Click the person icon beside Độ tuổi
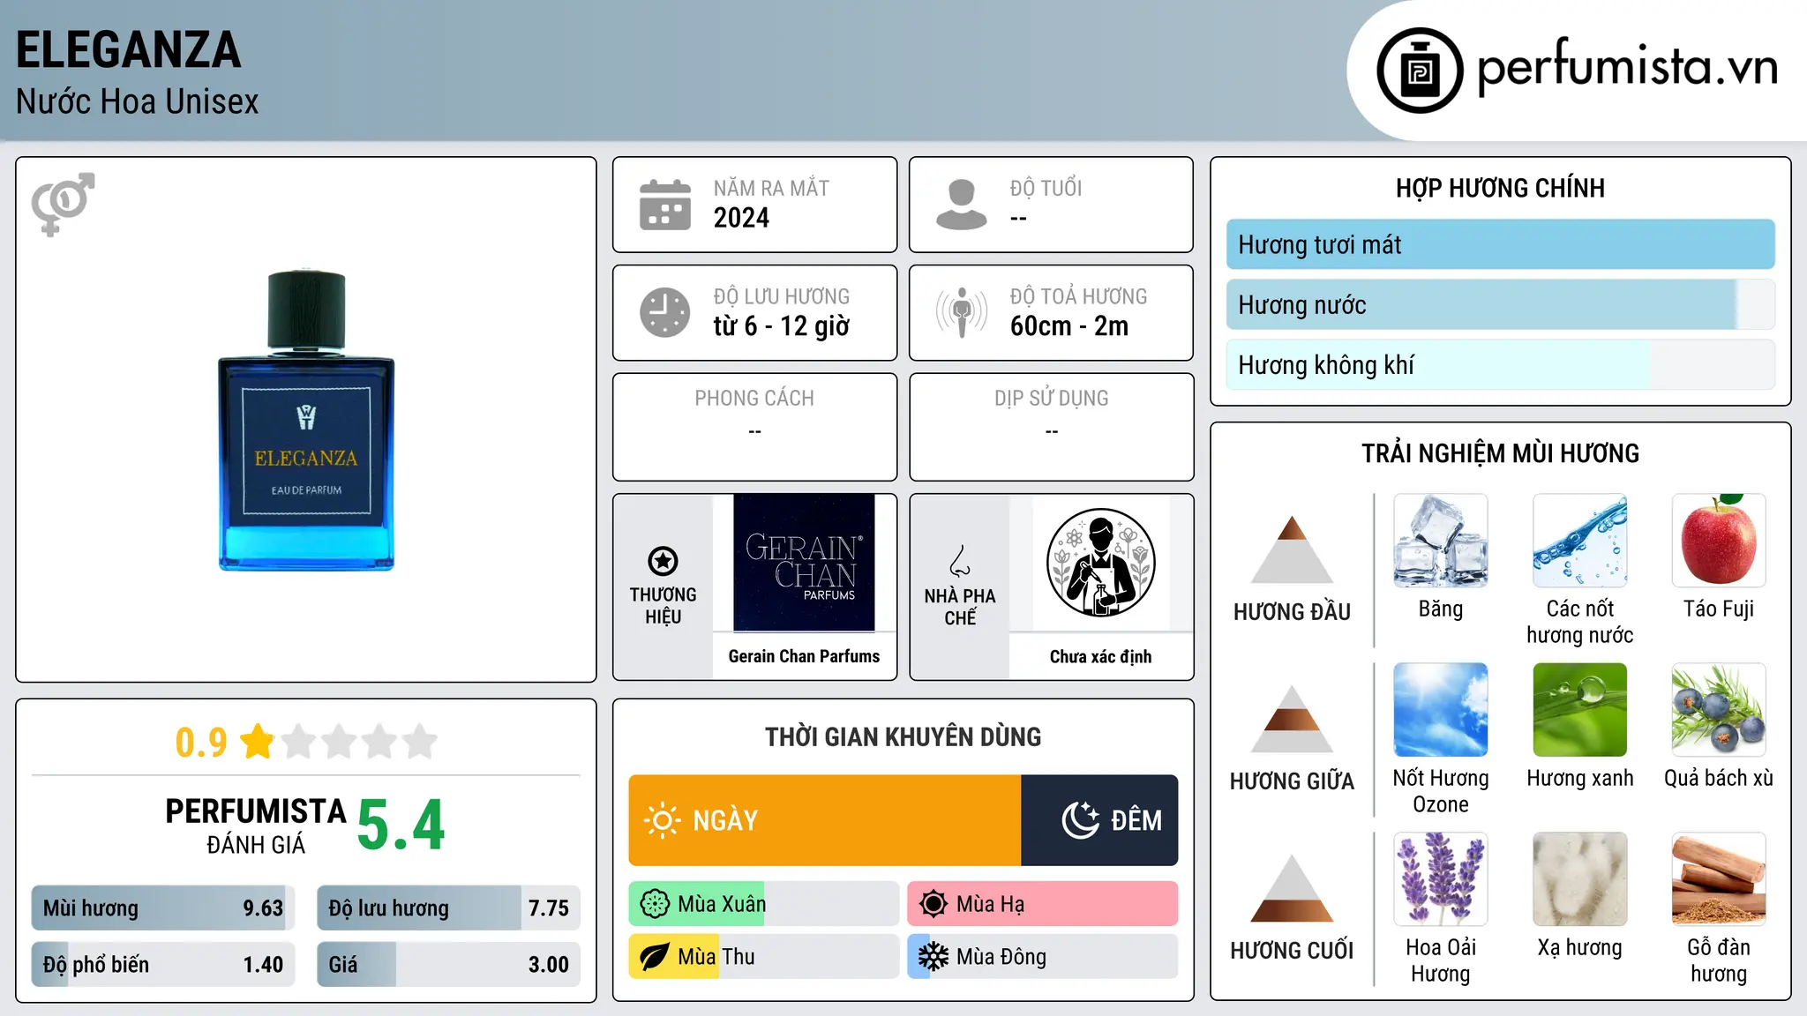1807x1016 pixels. pyautogui.click(x=961, y=205)
